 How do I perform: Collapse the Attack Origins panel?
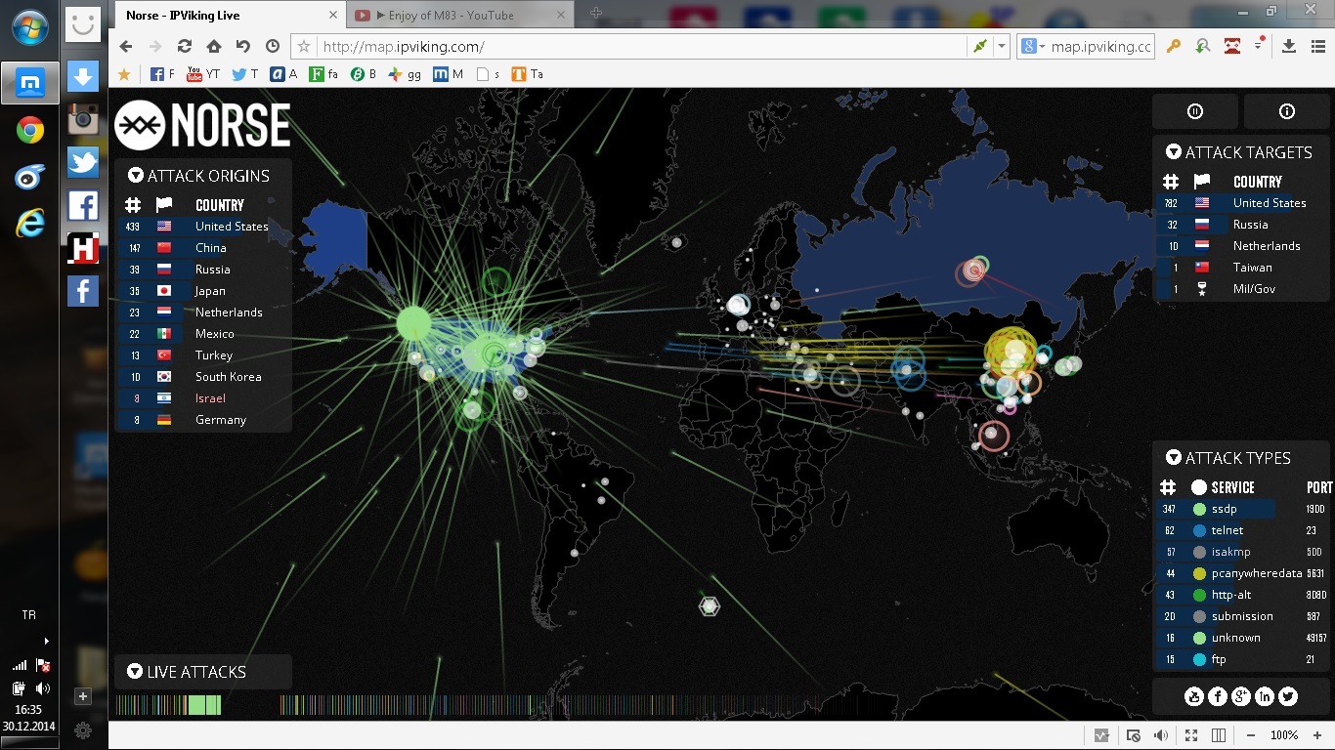[x=135, y=176]
